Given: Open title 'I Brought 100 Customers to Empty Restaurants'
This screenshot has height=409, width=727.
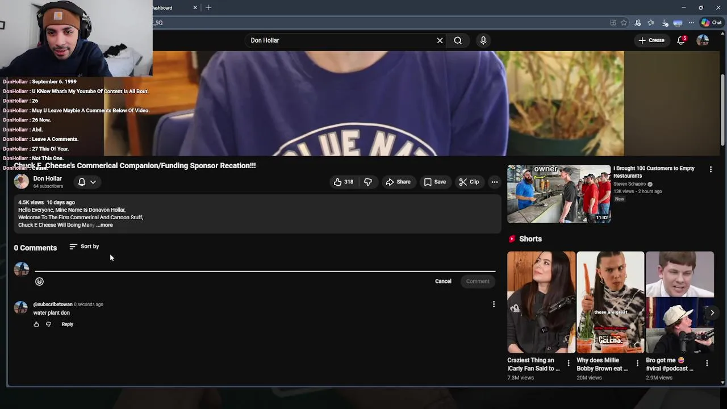Looking at the screenshot, I should coord(654,172).
